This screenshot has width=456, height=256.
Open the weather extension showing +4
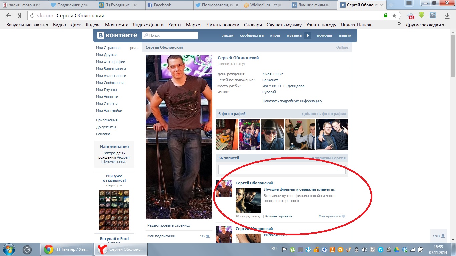click(411, 16)
